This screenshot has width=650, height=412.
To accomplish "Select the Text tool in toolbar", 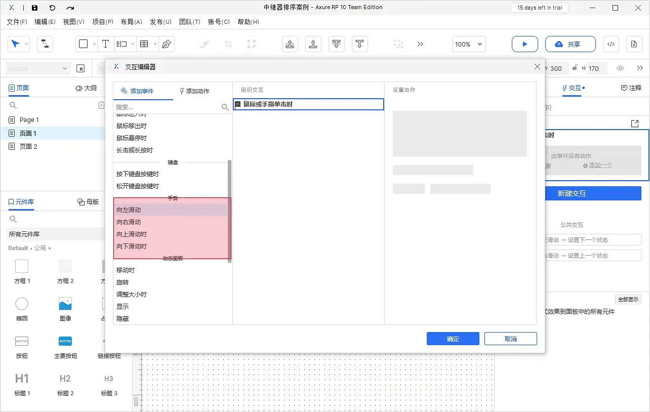I will point(105,44).
